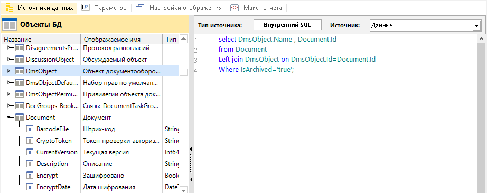Image resolution: width=487 pixels, height=195 pixels.
Task: Click the text Обсуждаемый объект
Action: tap(115, 59)
